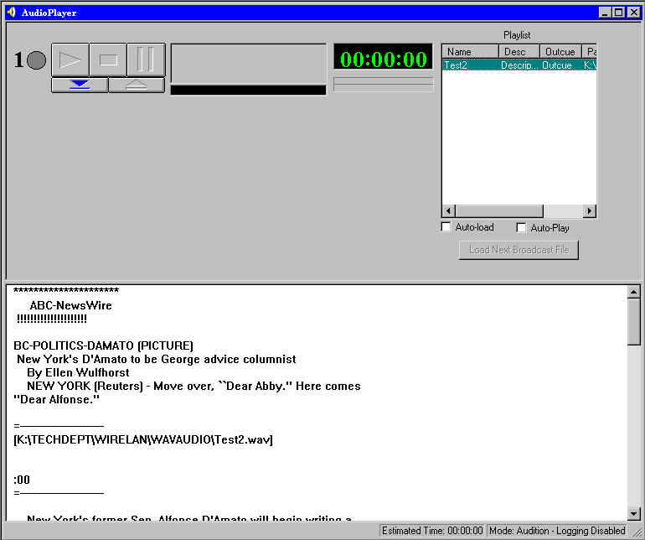645x540 pixels.
Task: Click text pane scroll up arrow
Action: point(633,292)
